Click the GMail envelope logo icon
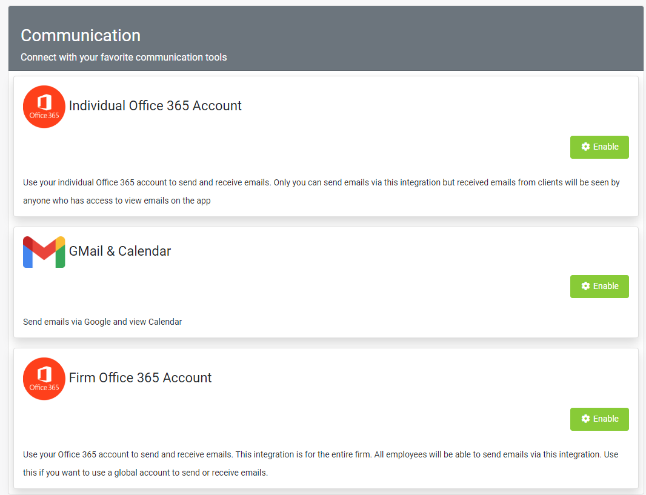The width and height of the screenshot is (646, 495). [44, 252]
